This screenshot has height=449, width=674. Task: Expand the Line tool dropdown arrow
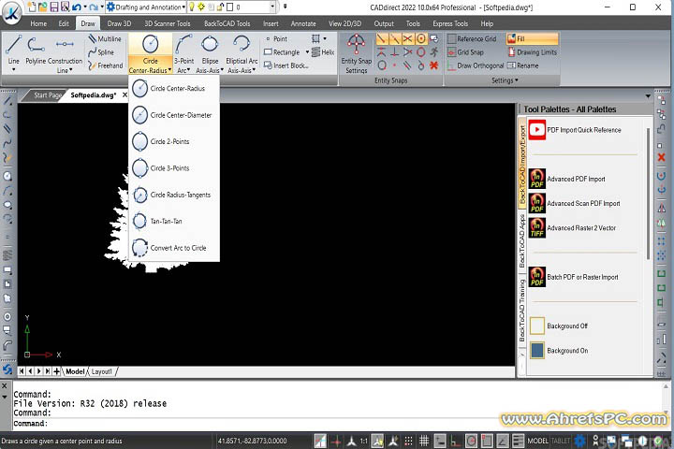[13, 70]
